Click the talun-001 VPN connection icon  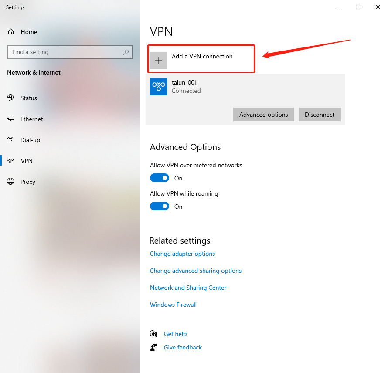(159, 87)
